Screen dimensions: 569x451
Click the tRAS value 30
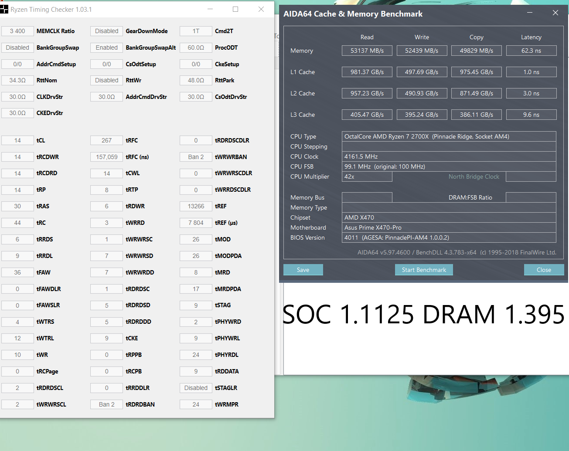[x=17, y=206]
